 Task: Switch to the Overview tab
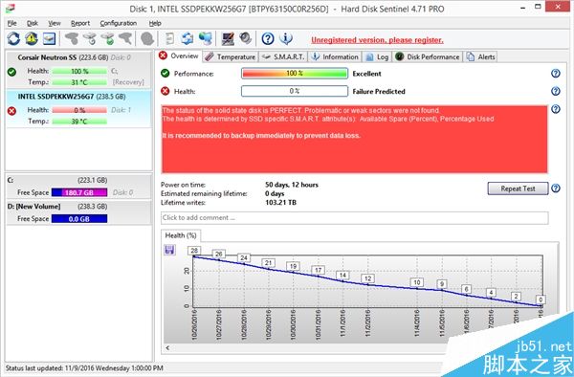point(179,56)
